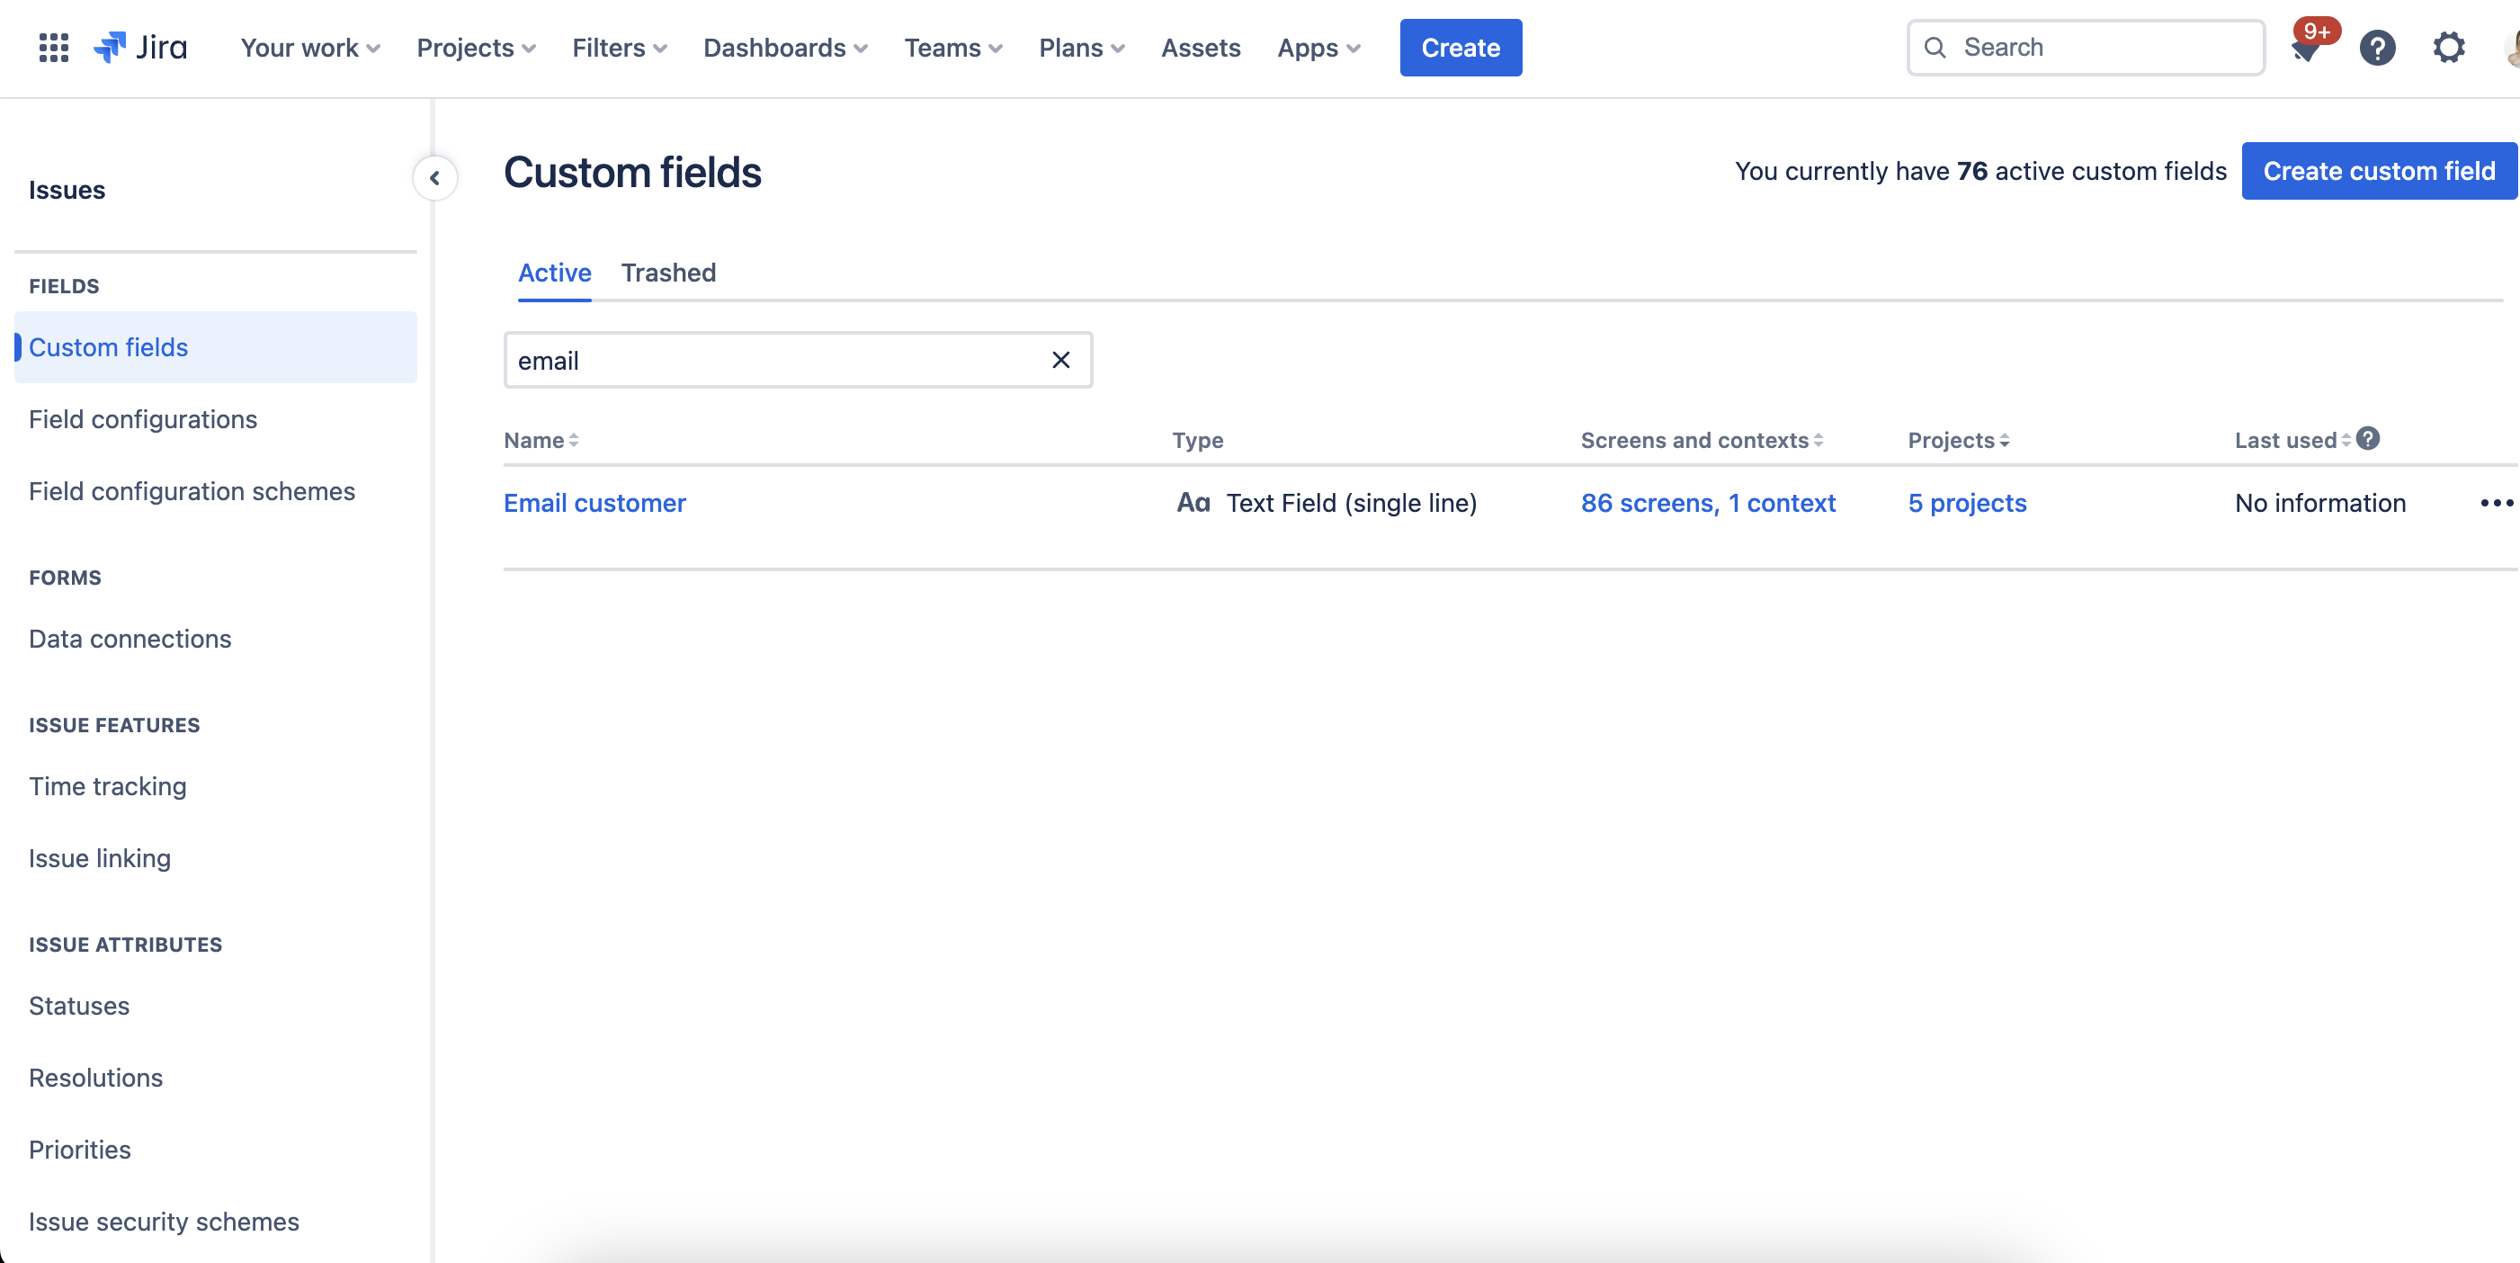Image resolution: width=2520 pixels, height=1263 pixels.
Task: Click the Last used column help icon
Action: [x=2368, y=439]
